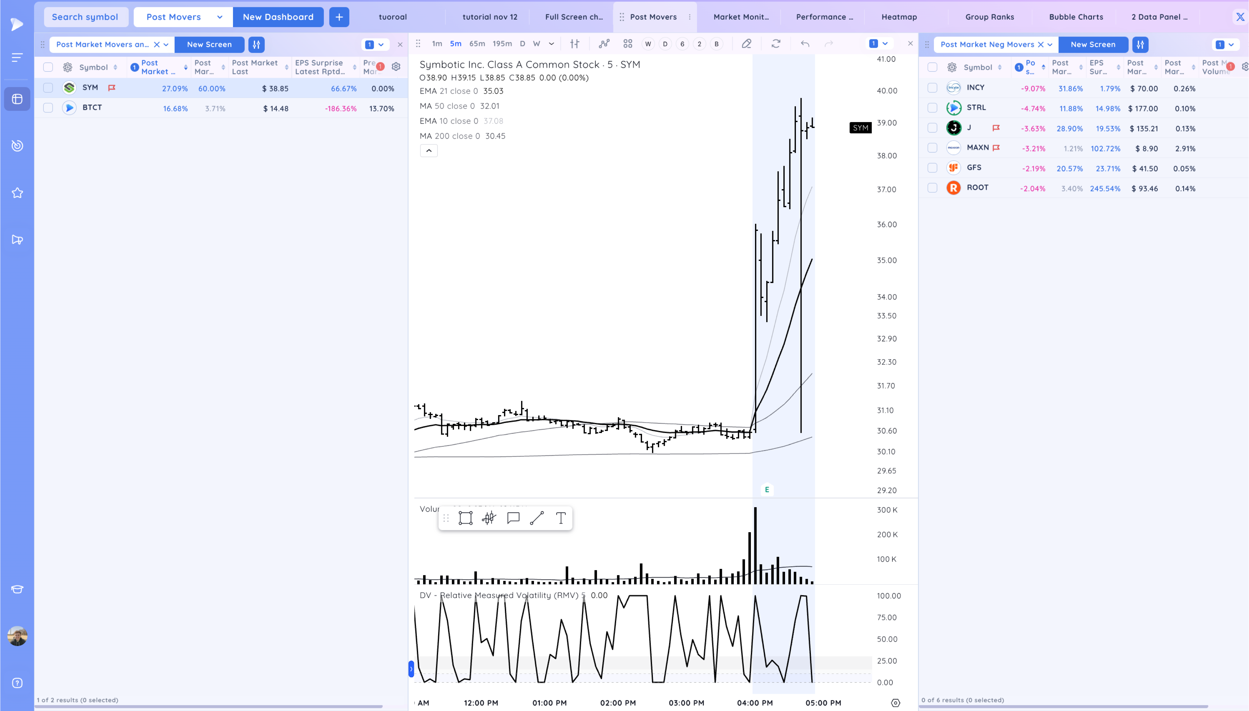Click the New Dashboard button

278,17
